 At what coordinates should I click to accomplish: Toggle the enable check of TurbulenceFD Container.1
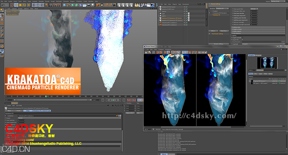click(x=187, y=25)
